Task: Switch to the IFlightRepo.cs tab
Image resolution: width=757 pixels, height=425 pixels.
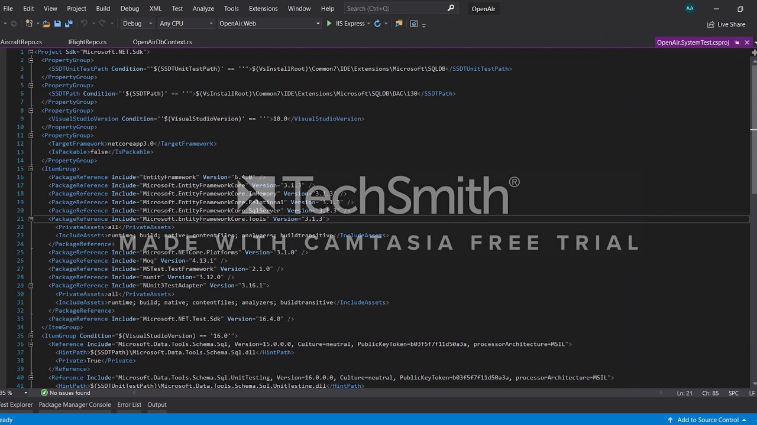Action: point(88,42)
